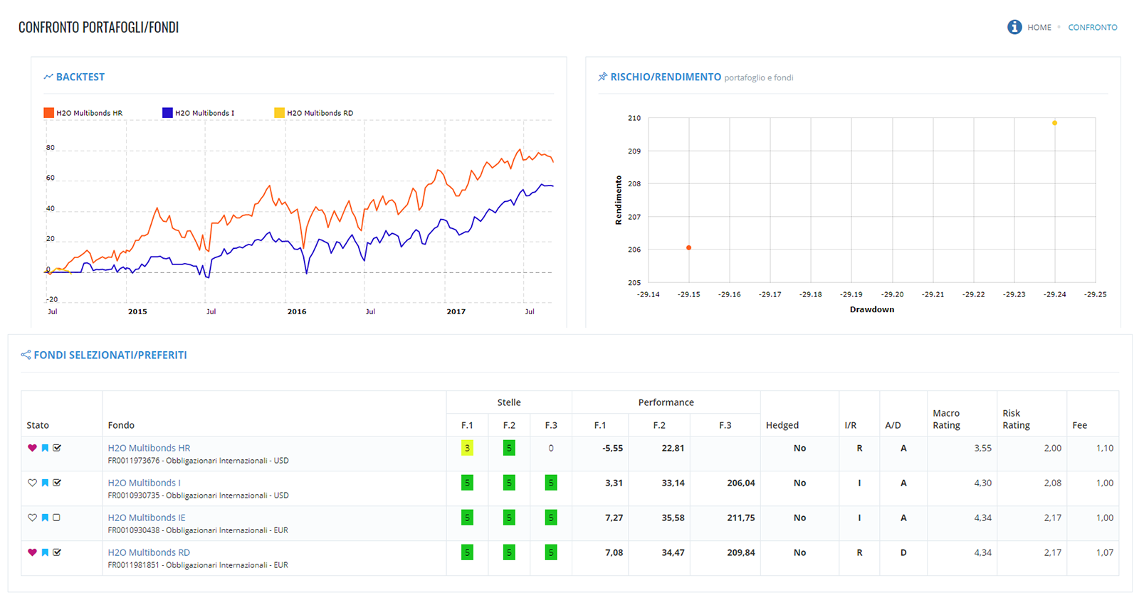The image size is (1139, 600).
Task: Click the pin icon beside Rischio/Rendimento
Action: pyautogui.click(x=603, y=77)
